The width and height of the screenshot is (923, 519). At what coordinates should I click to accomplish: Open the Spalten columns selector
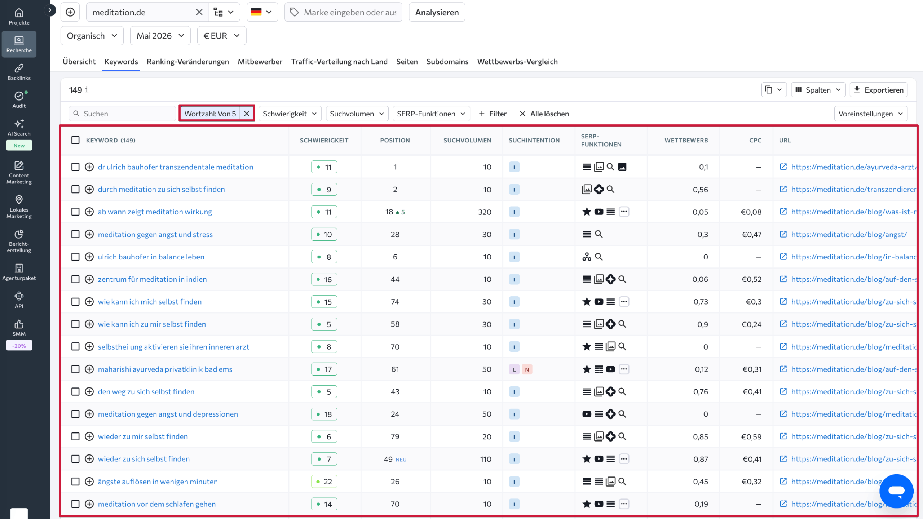click(x=818, y=90)
